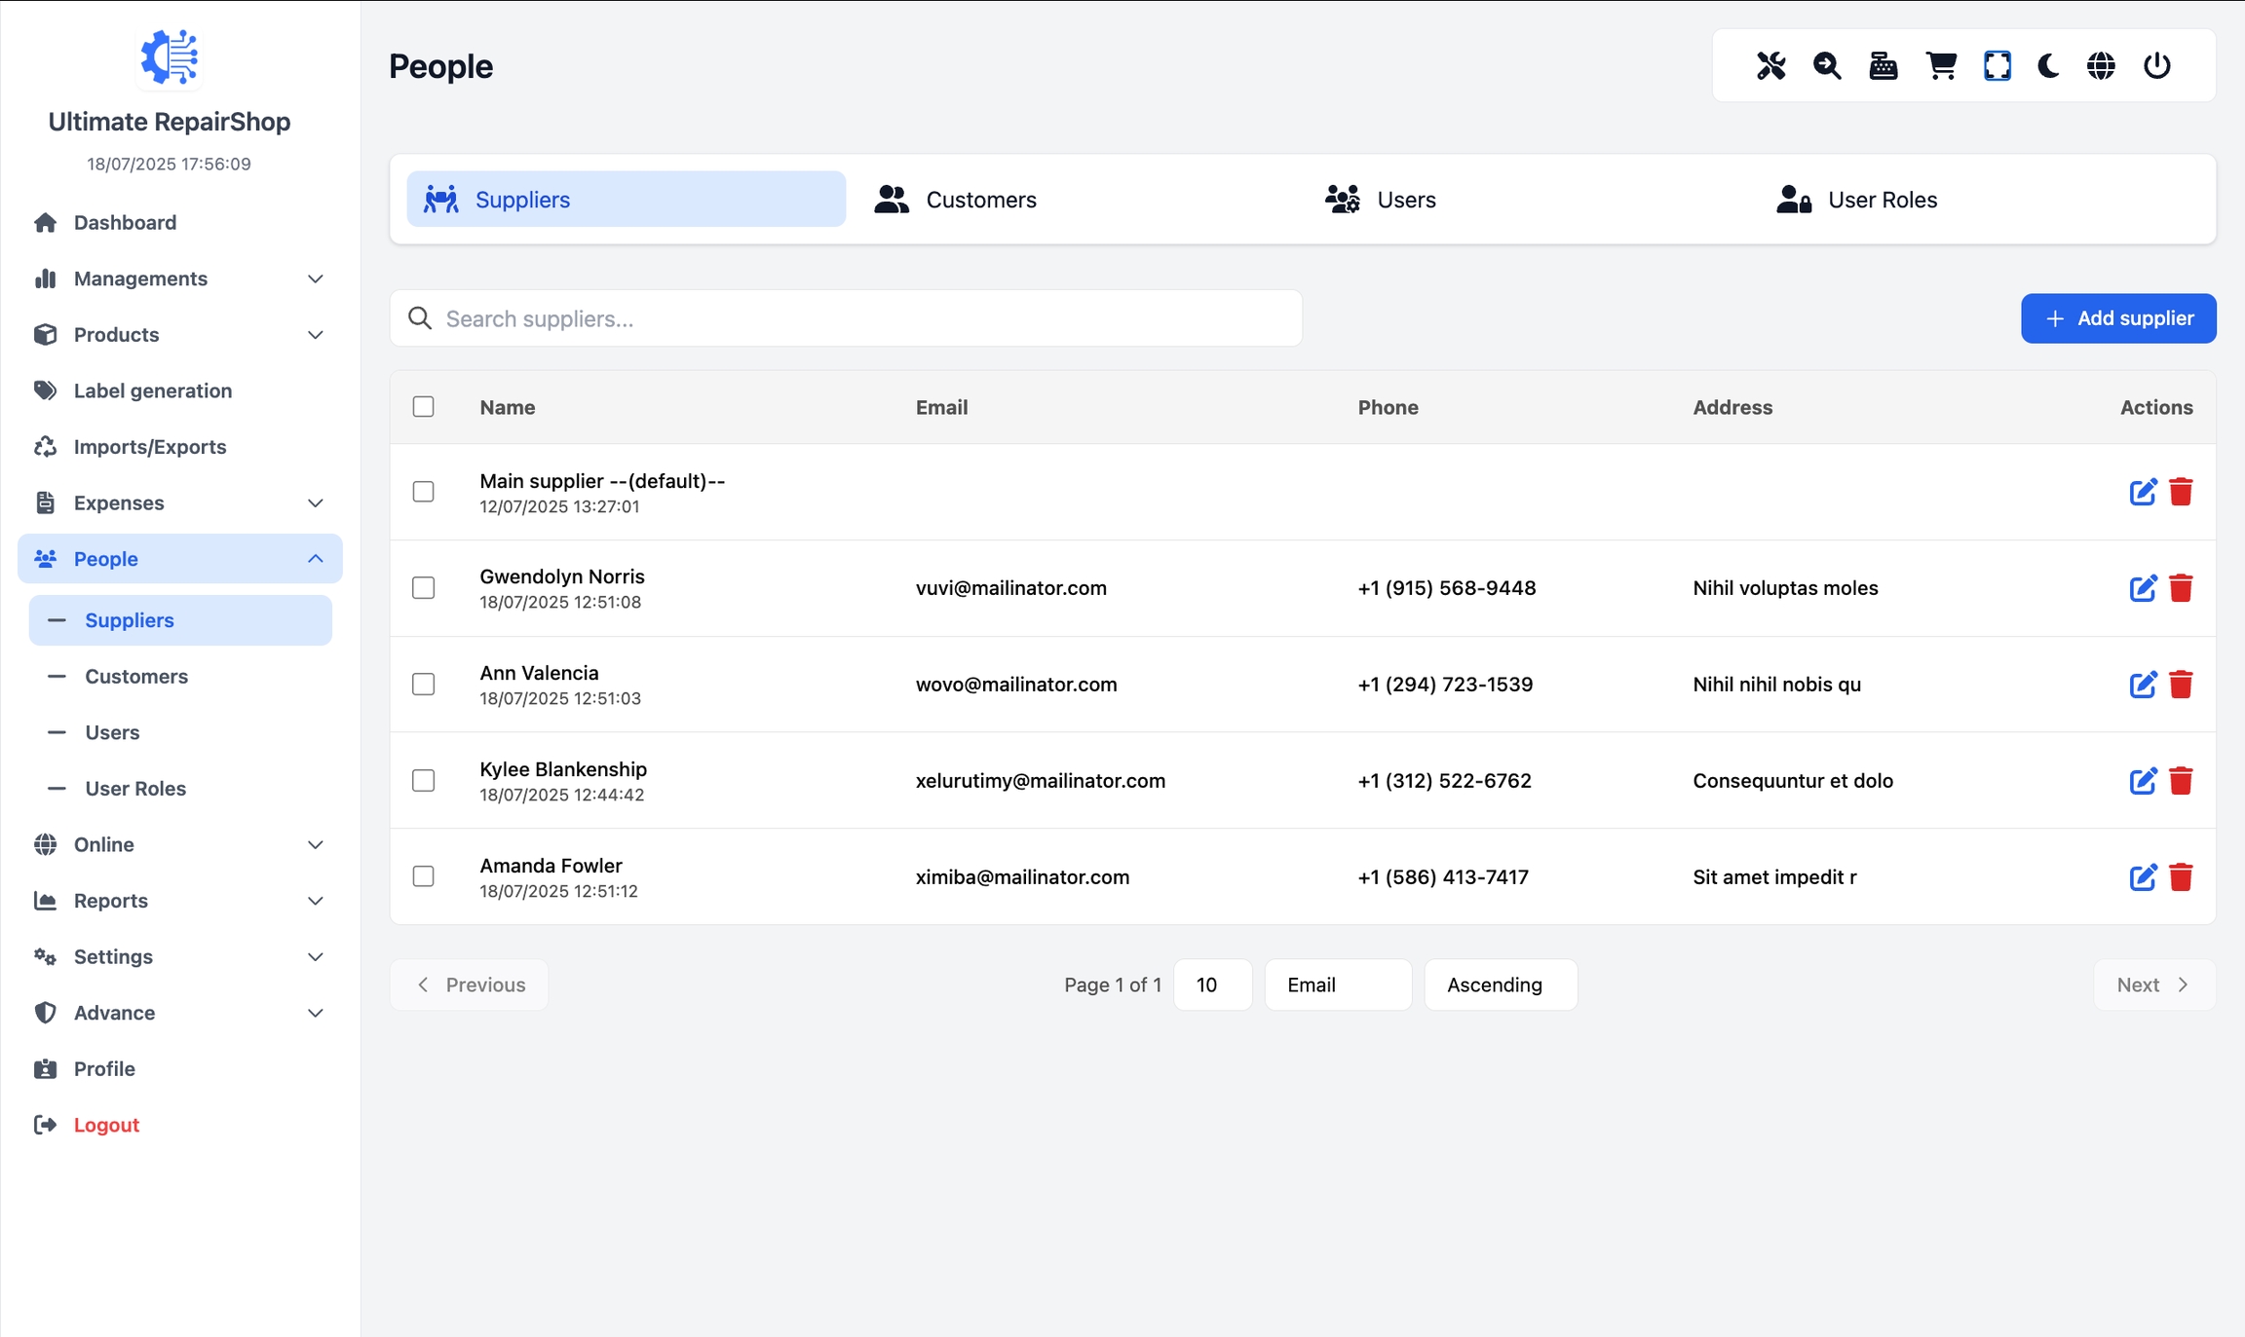
Task: Focus the Search suppliers input field
Action: click(x=857, y=318)
